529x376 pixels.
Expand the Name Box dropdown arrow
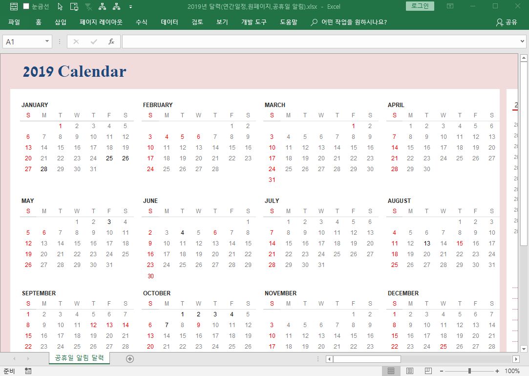pyautogui.click(x=47, y=41)
